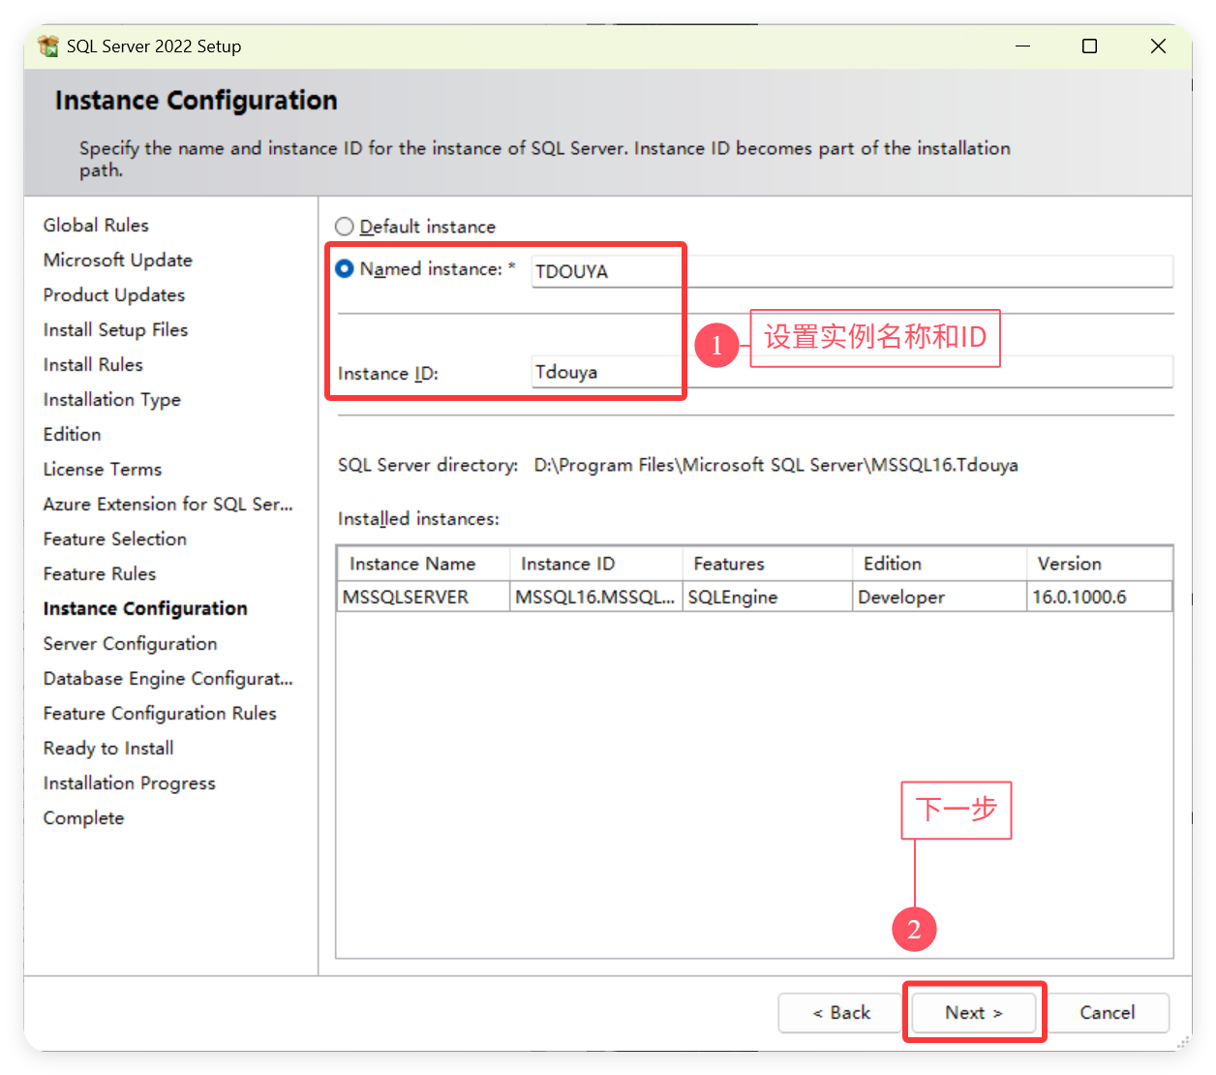Image resolution: width=1216 pixels, height=1075 pixels.
Task: Select Feature Rules step
Action: click(99, 573)
